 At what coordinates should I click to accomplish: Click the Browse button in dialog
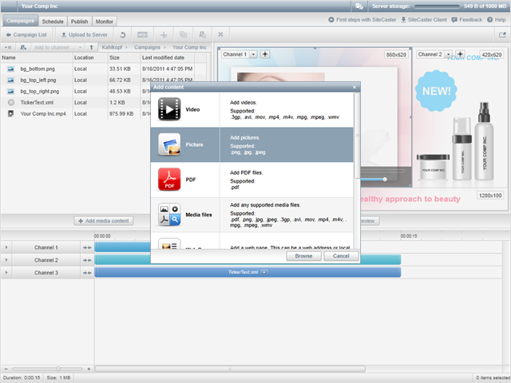click(x=303, y=256)
